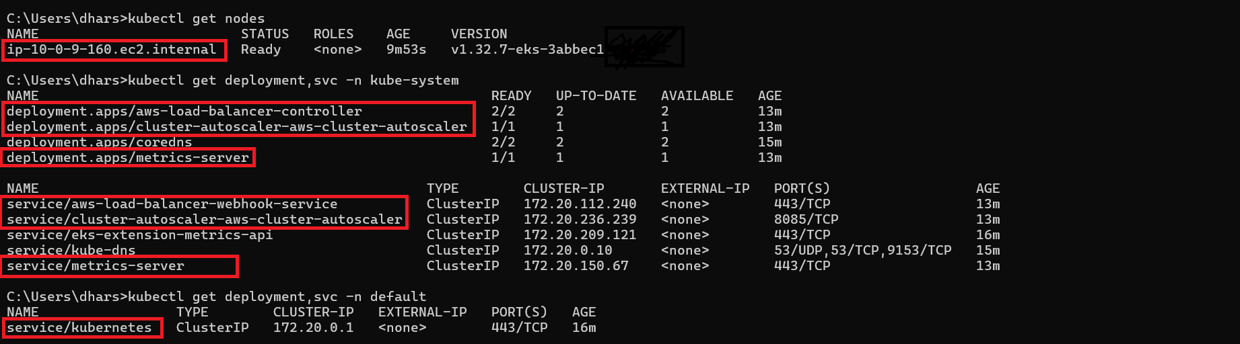1240x344 pixels.
Task: Click AVAILABLE column header
Action: pos(697,96)
